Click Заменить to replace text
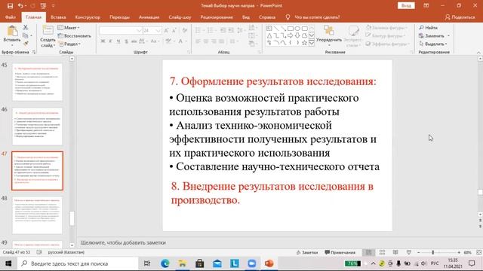The height and width of the screenshot is (271, 483). [432, 36]
